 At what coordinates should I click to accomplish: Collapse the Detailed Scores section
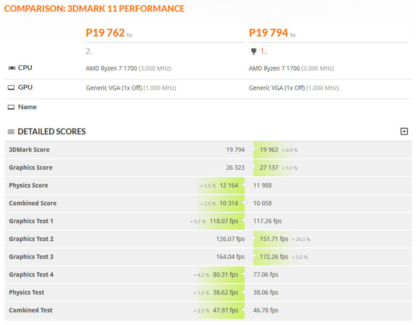[x=404, y=131]
